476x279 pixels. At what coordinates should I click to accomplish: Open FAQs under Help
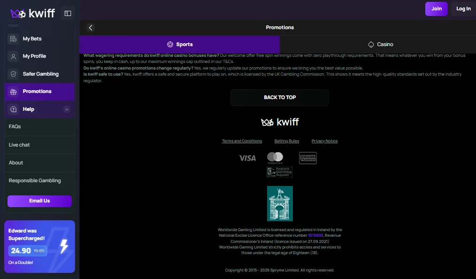40,127
